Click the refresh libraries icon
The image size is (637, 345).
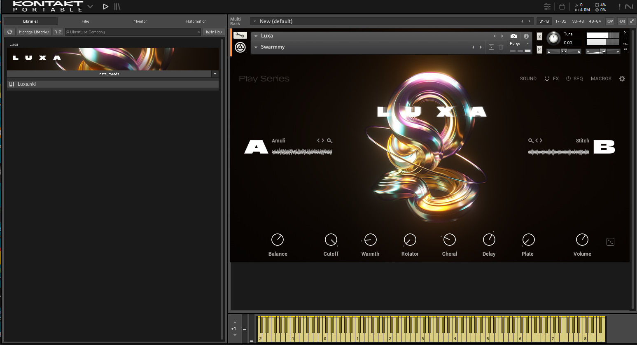click(x=9, y=32)
